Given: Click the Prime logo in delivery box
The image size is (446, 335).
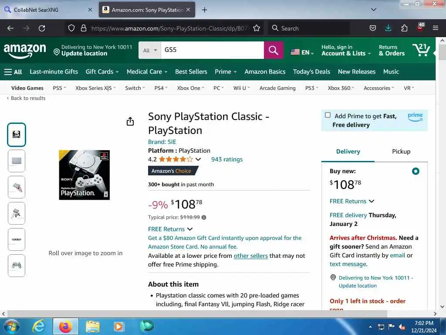Looking at the screenshot, I should click(415, 117).
